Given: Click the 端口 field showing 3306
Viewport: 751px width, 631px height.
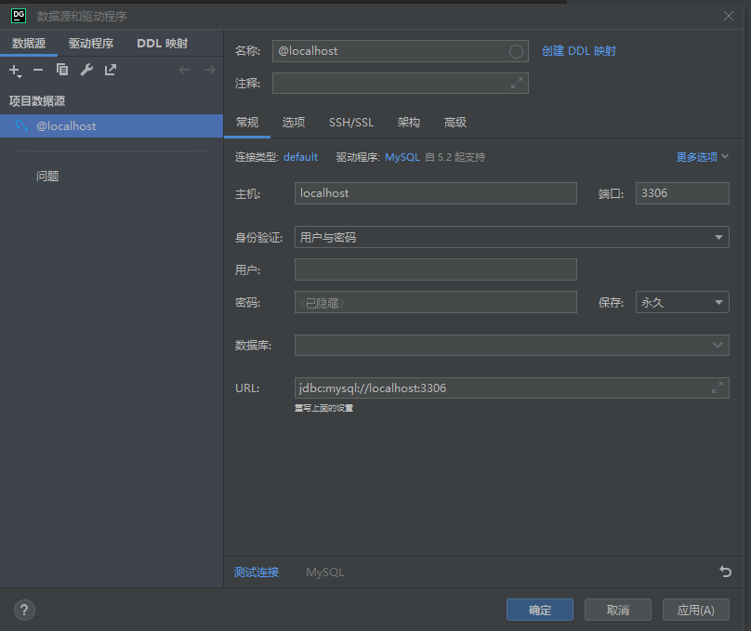Looking at the screenshot, I should click(x=682, y=193).
